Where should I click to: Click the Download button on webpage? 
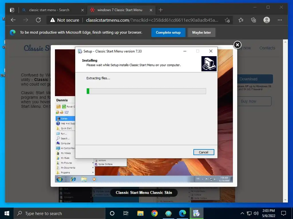[x=255, y=79]
